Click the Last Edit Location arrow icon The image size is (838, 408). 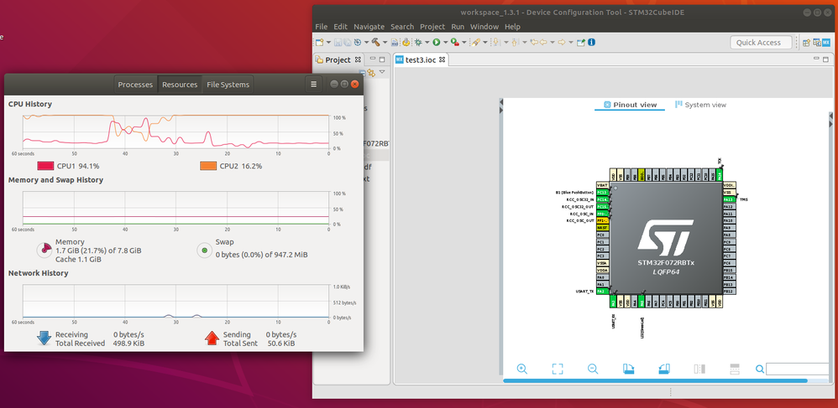[x=534, y=42]
